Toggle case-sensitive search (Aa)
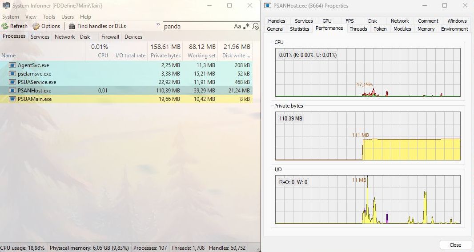The image size is (474, 252). [237, 26]
